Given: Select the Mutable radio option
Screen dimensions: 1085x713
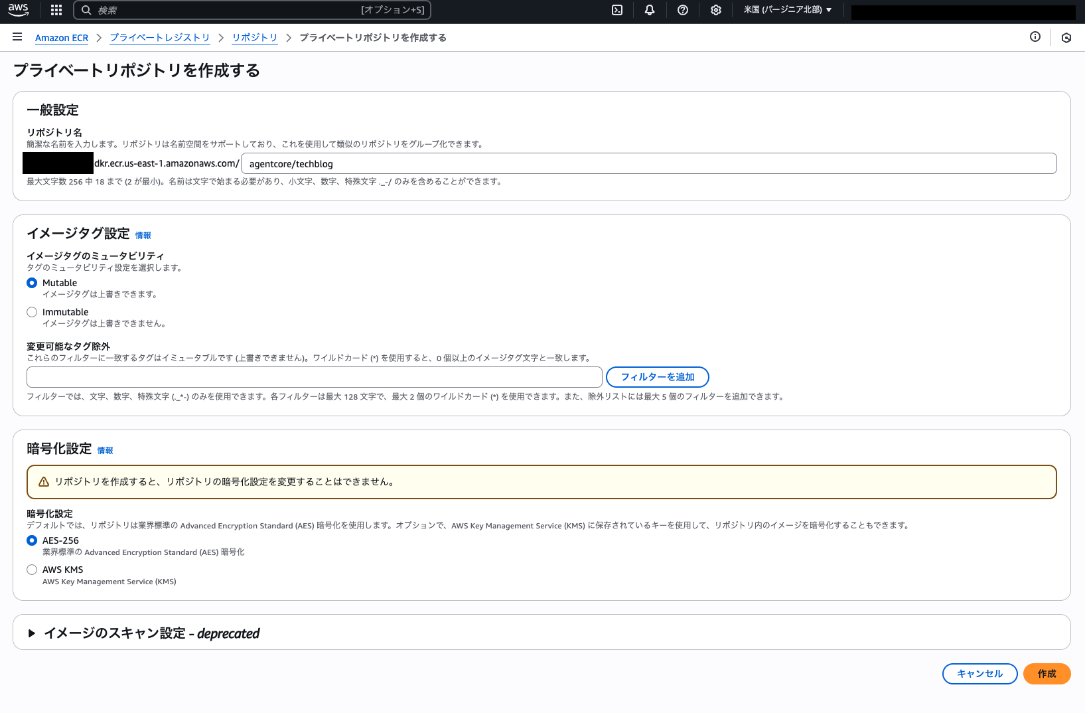Looking at the screenshot, I should pos(32,283).
